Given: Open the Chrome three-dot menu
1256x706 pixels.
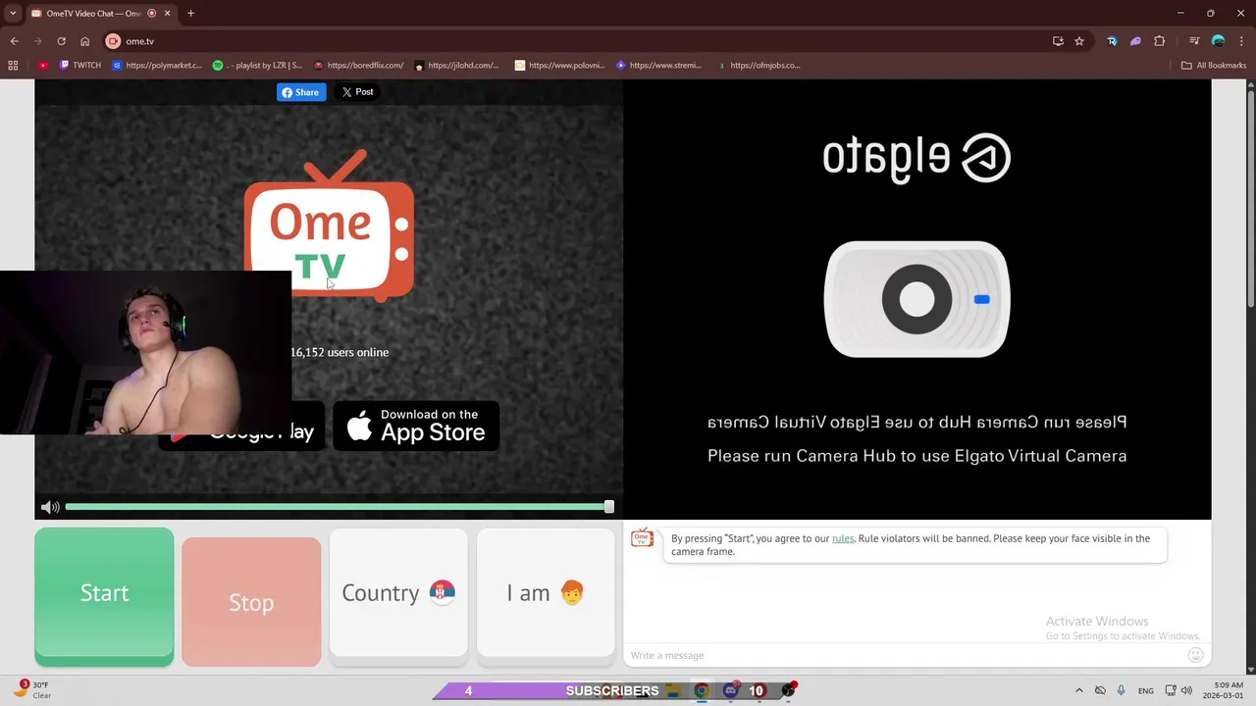Looking at the screenshot, I should tap(1241, 41).
